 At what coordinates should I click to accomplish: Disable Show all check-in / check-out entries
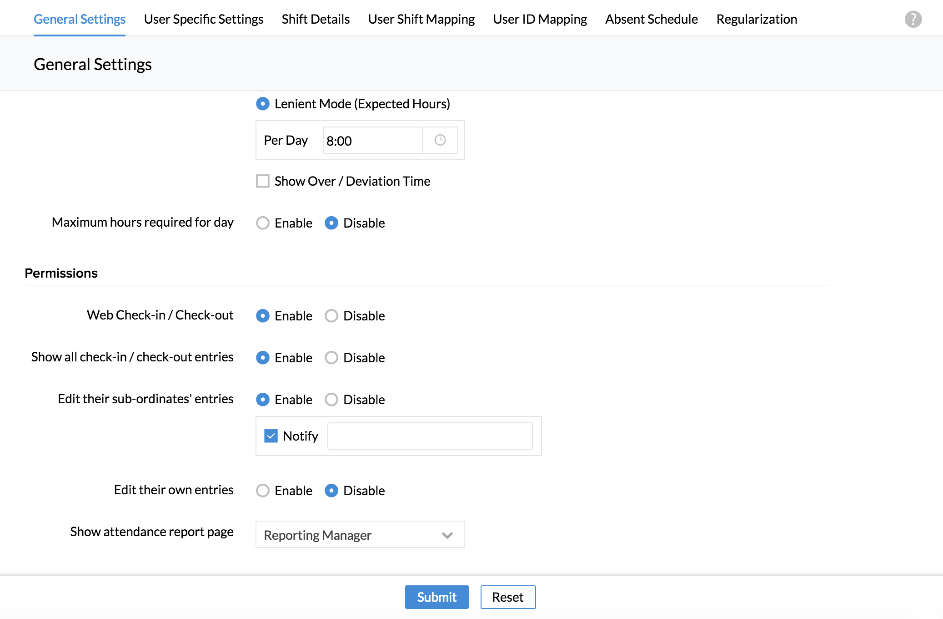(331, 358)
